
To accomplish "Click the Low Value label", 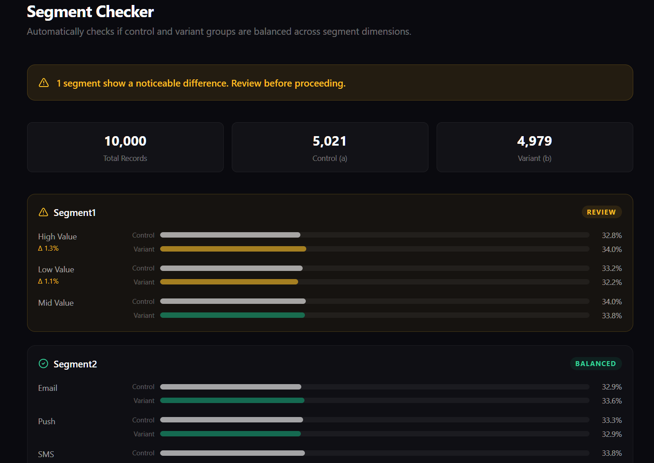I will 56,270.
